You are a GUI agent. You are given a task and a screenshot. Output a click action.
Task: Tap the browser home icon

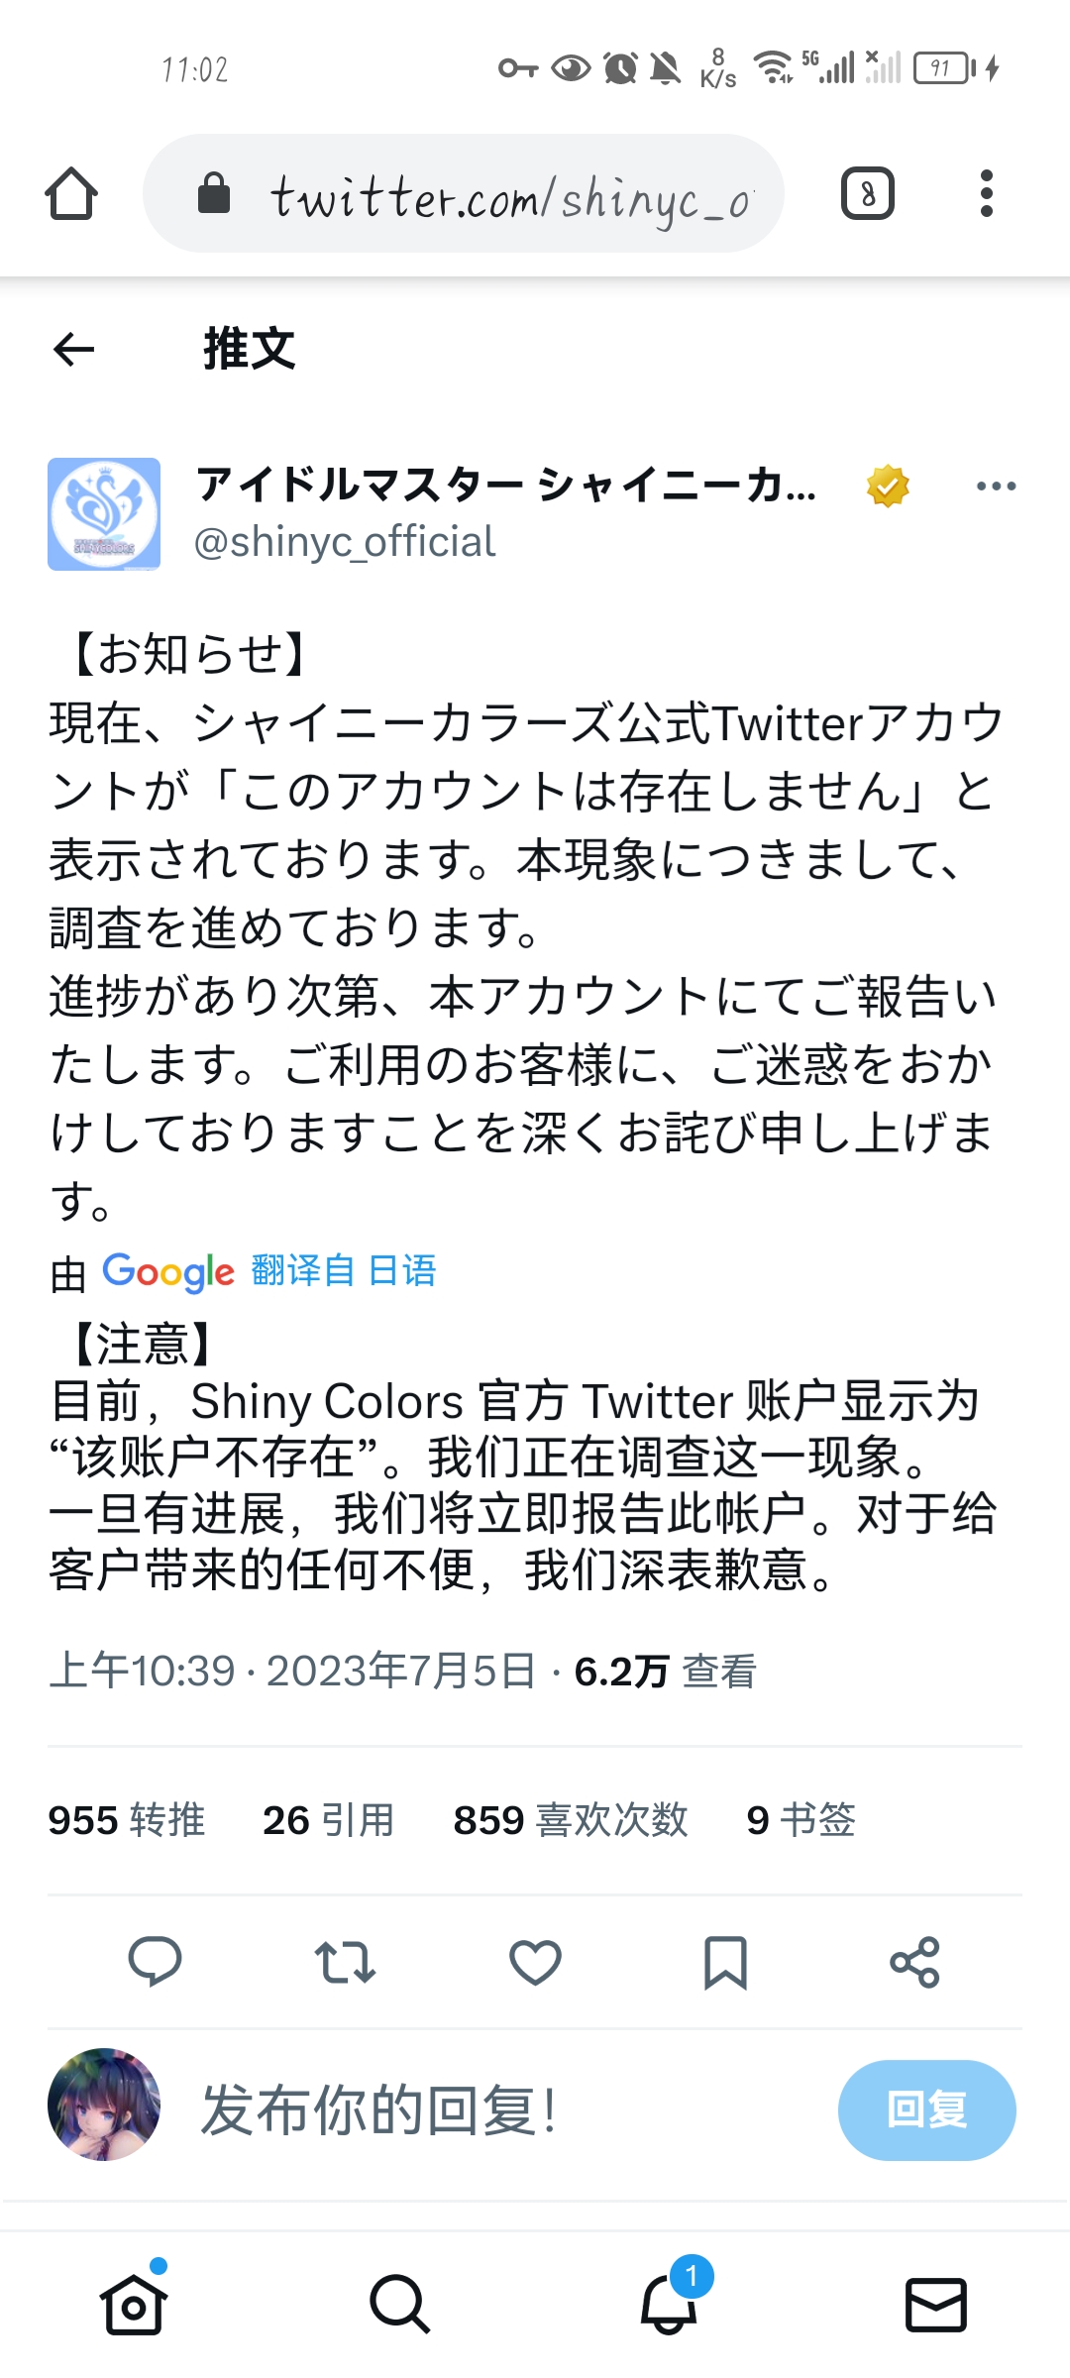tap(71, 193)
